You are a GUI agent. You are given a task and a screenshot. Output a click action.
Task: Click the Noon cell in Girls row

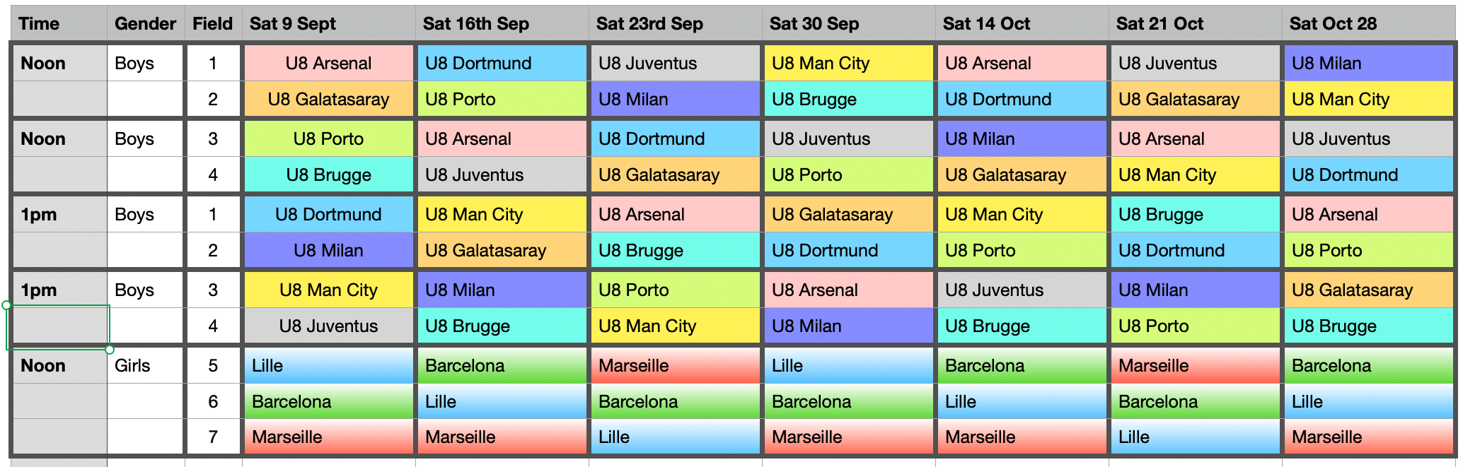(x=59, y=365)
